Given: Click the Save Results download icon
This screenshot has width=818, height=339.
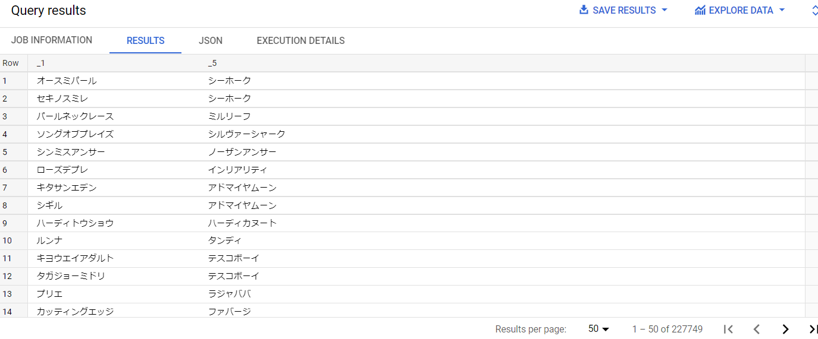Looking at the screenshot, I should coord(584,10).
